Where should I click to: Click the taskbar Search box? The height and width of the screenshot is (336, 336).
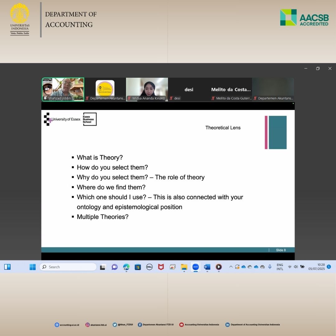coord(68,267)
